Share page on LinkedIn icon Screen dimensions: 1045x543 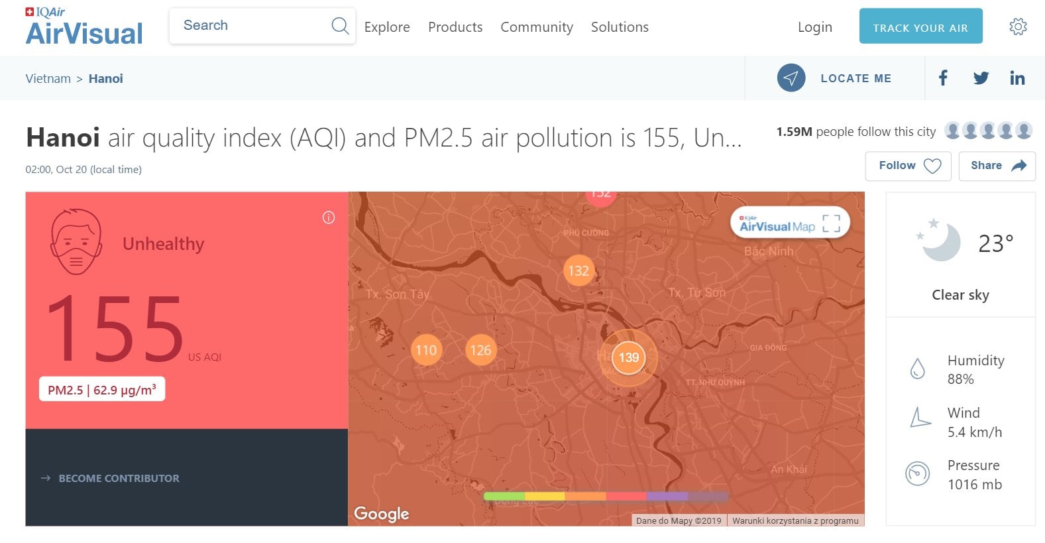click(x=1017, y=78)
